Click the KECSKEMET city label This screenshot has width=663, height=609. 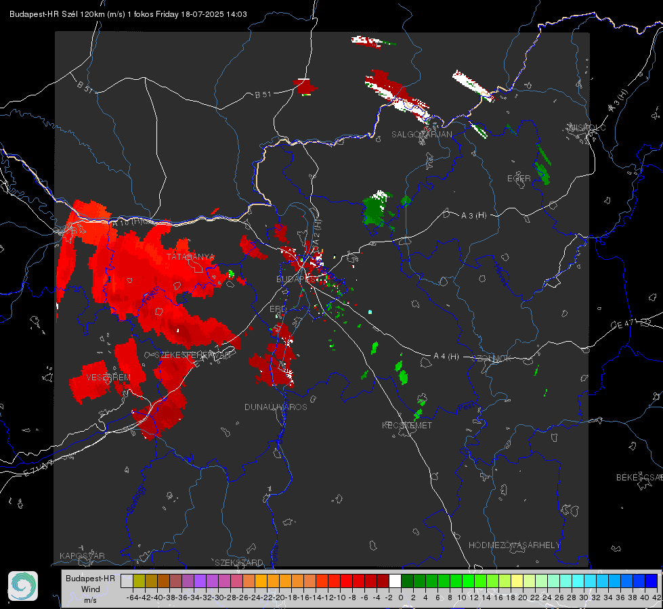pos(407,425)
